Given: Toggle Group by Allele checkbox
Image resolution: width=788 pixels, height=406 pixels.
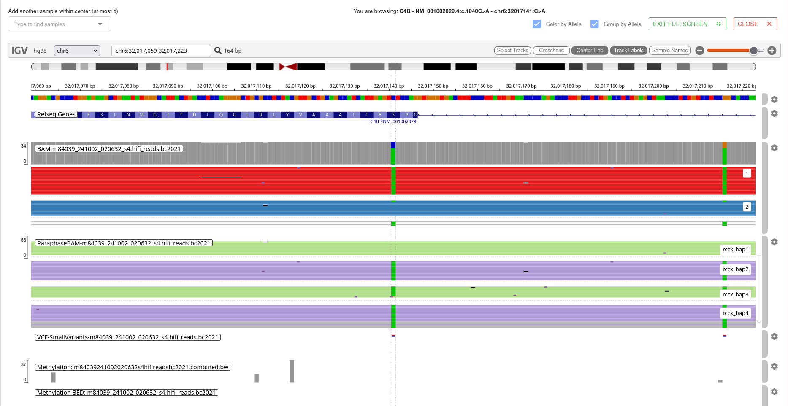Looking at the screenshot, I should 594,24.
